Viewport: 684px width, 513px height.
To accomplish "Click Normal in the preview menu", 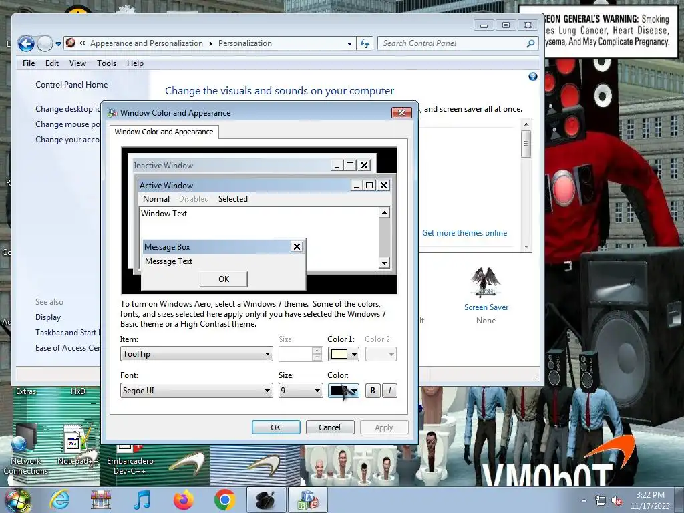I will tap(156, 199).
